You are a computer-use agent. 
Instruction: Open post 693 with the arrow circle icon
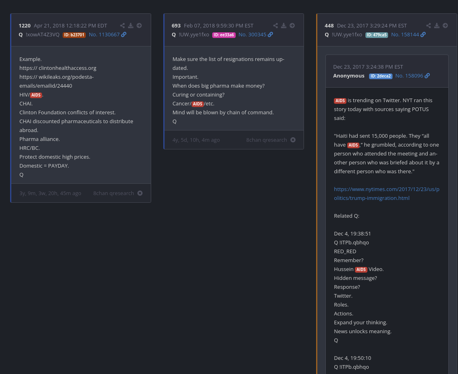pos(292,26)
